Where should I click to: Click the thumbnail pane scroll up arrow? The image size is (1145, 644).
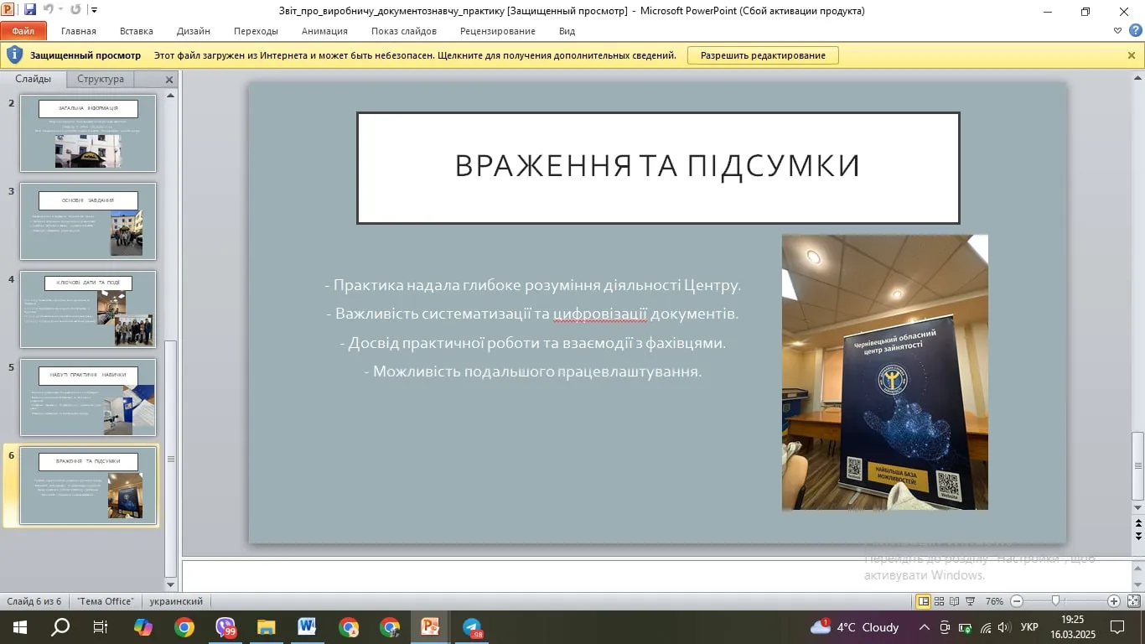[x=171, y=95]
